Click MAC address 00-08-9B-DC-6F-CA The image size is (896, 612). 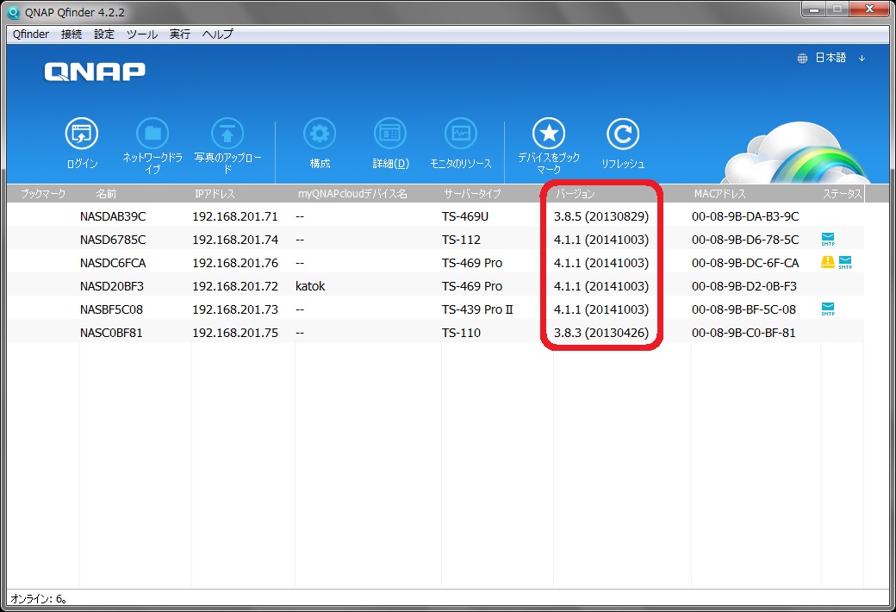coord(745,263)
